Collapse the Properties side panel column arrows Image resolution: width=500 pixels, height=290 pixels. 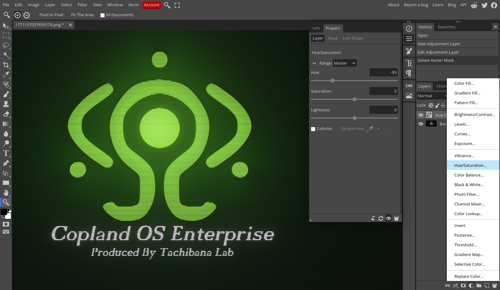pyautogui.click(x=409, y=22)
